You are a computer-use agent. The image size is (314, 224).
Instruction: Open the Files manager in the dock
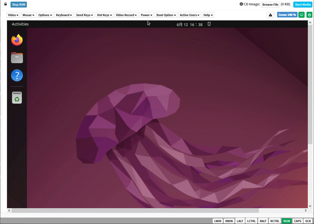pyautogui.click(x=17, y=58)
